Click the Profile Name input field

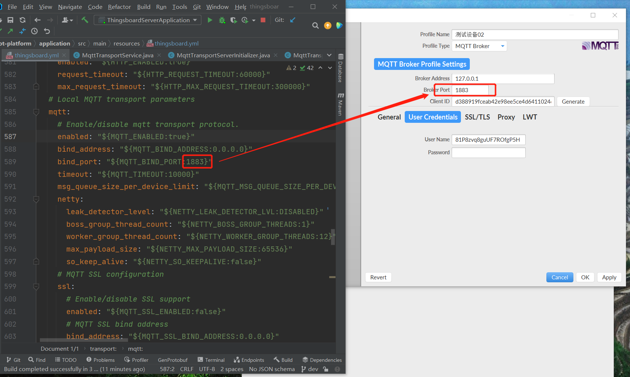click(535, 34)
